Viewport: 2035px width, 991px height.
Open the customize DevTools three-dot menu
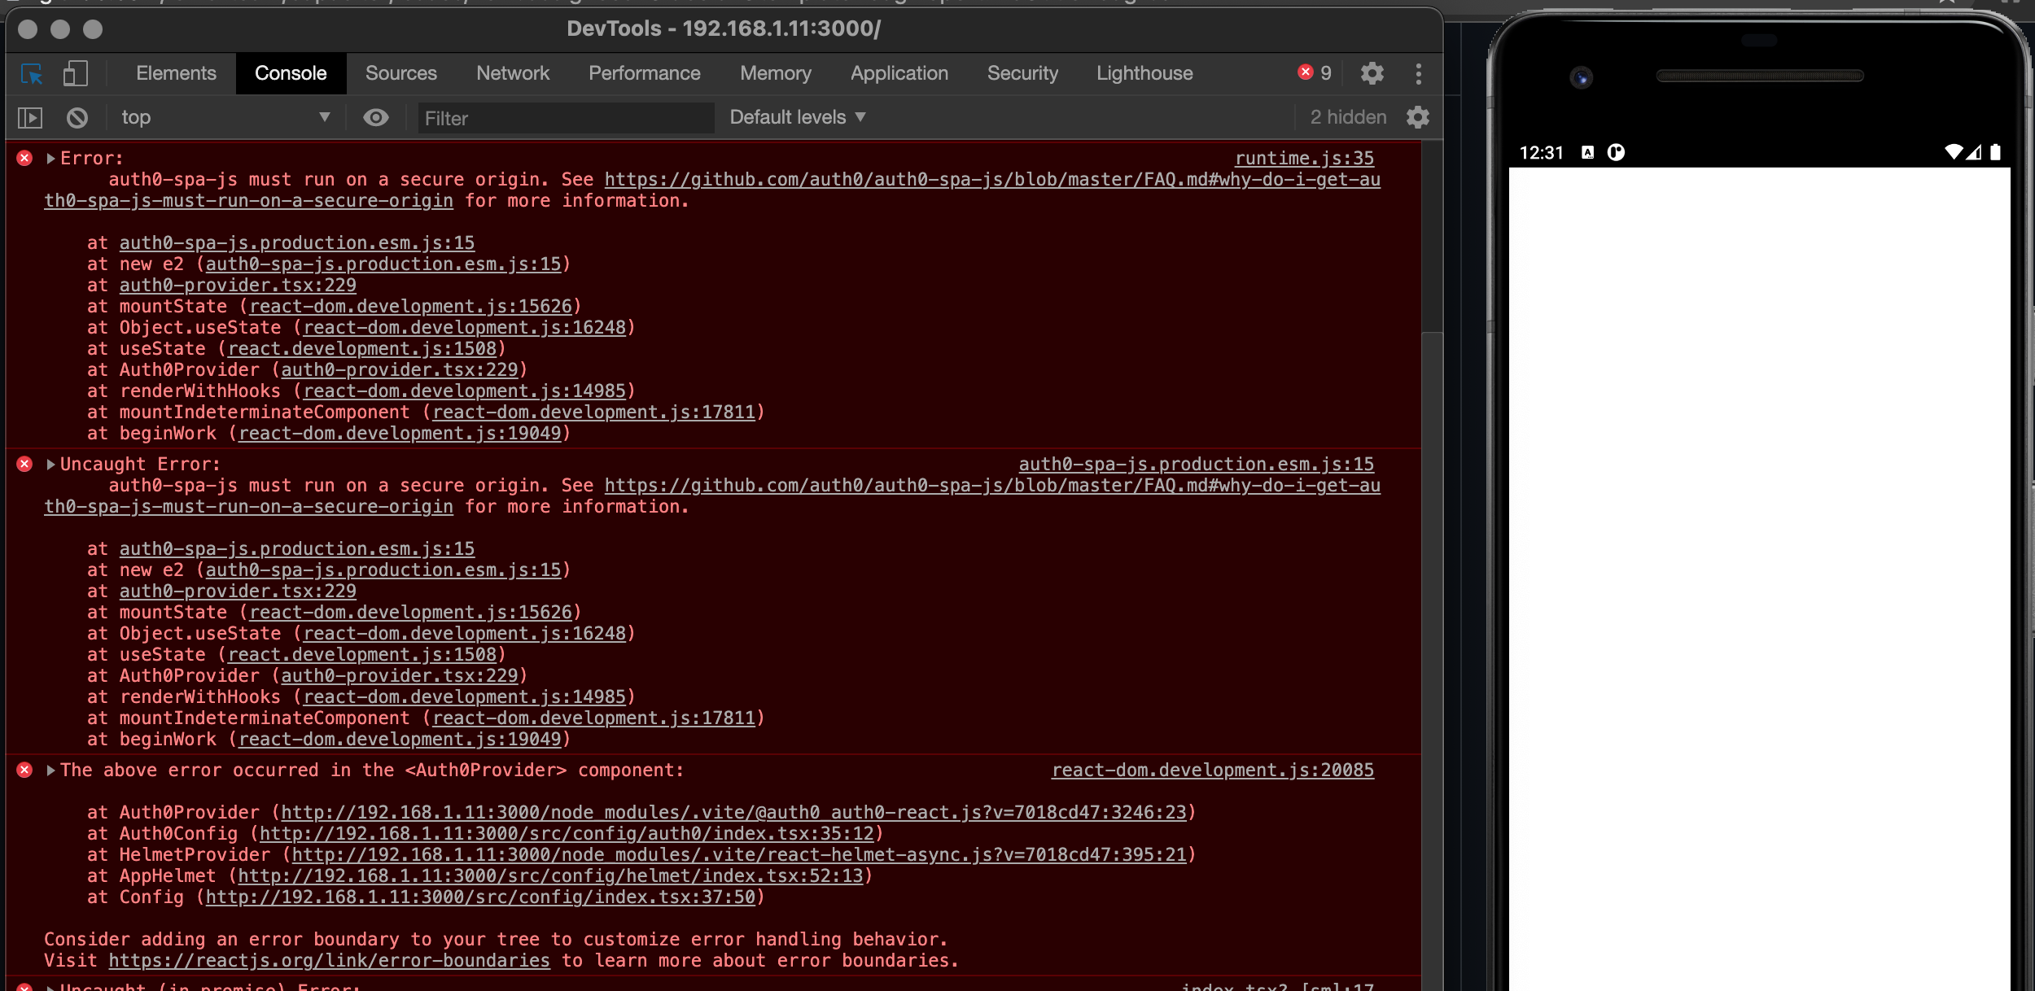(x=1419, y=73)
